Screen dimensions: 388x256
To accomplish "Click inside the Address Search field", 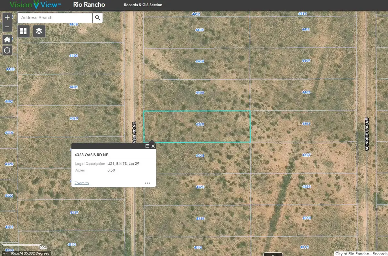I will (55, 18).
